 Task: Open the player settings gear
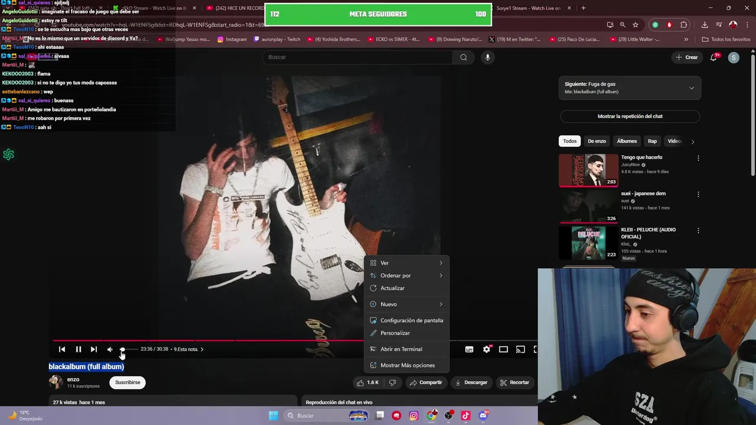click(486, 349)
